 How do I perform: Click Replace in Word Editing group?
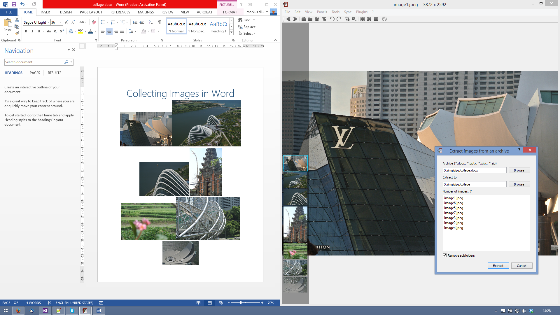tap(247, 27)
